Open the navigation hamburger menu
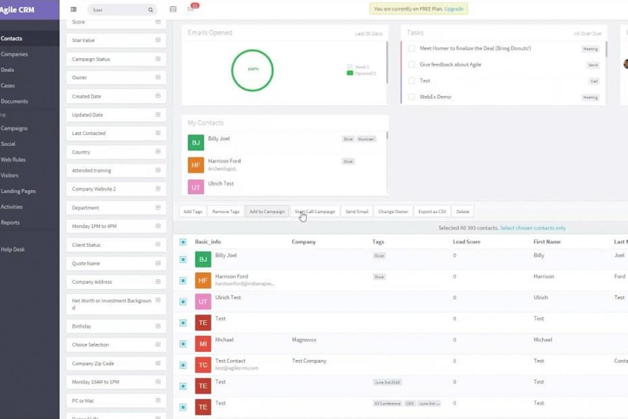This screenshot has height=419, width=628. click(73, 9)
